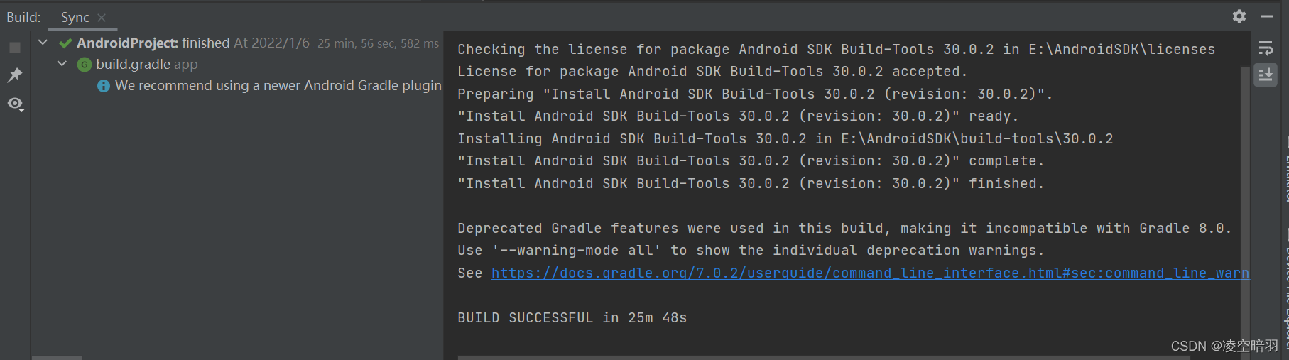Open the docs.gradle.org command line link

click(870, 273)
